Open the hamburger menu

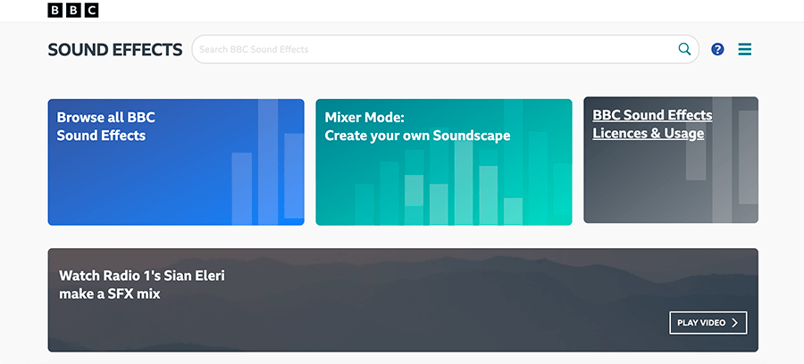pos(744,49)
